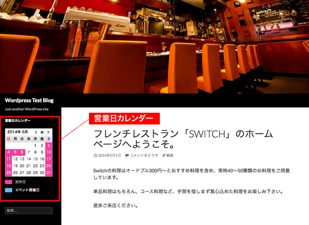Click the 火 Tuesday column header

[22, 139]
